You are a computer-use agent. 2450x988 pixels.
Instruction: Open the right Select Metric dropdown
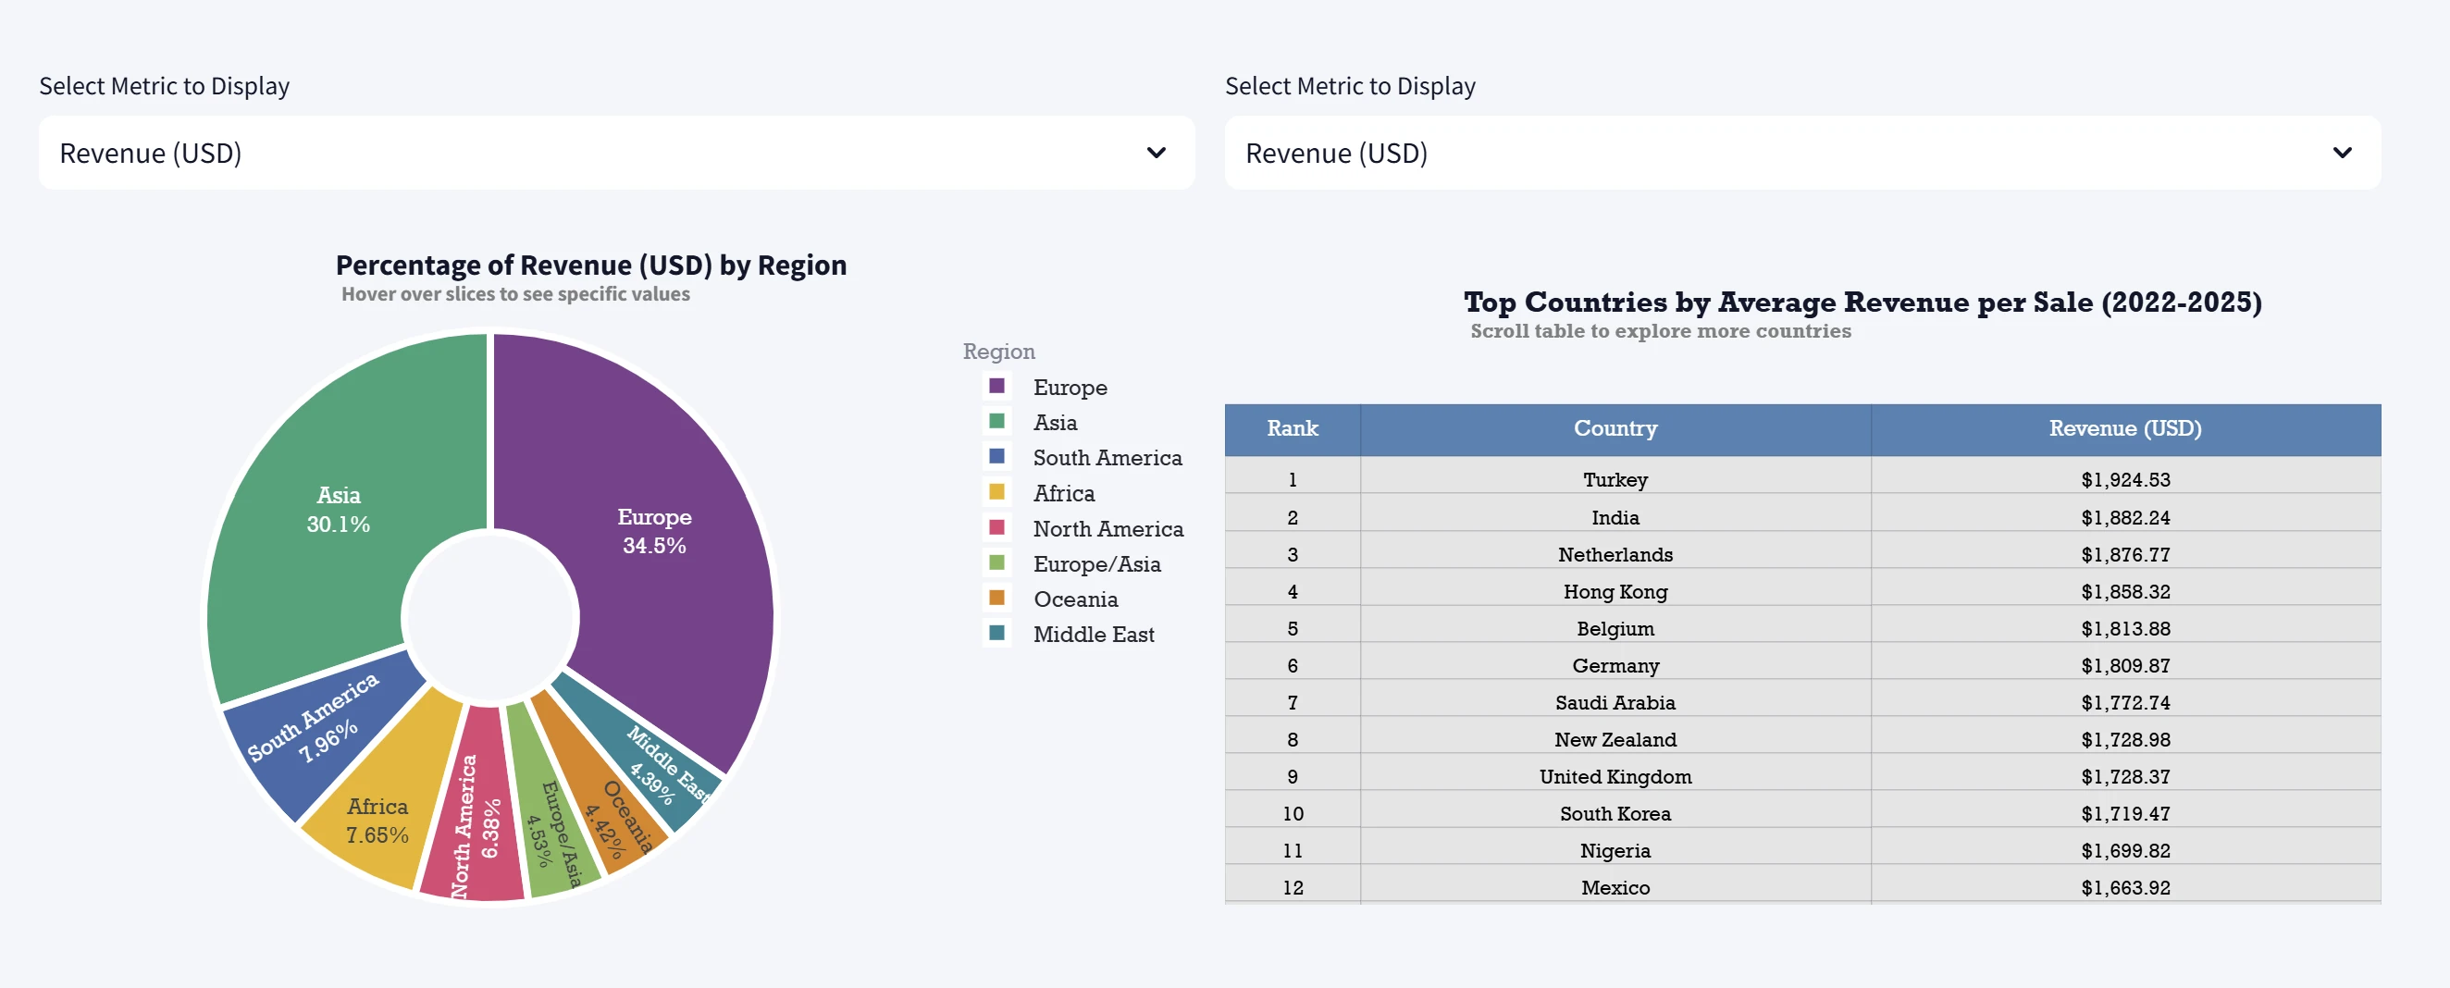tap(1801, 153)
